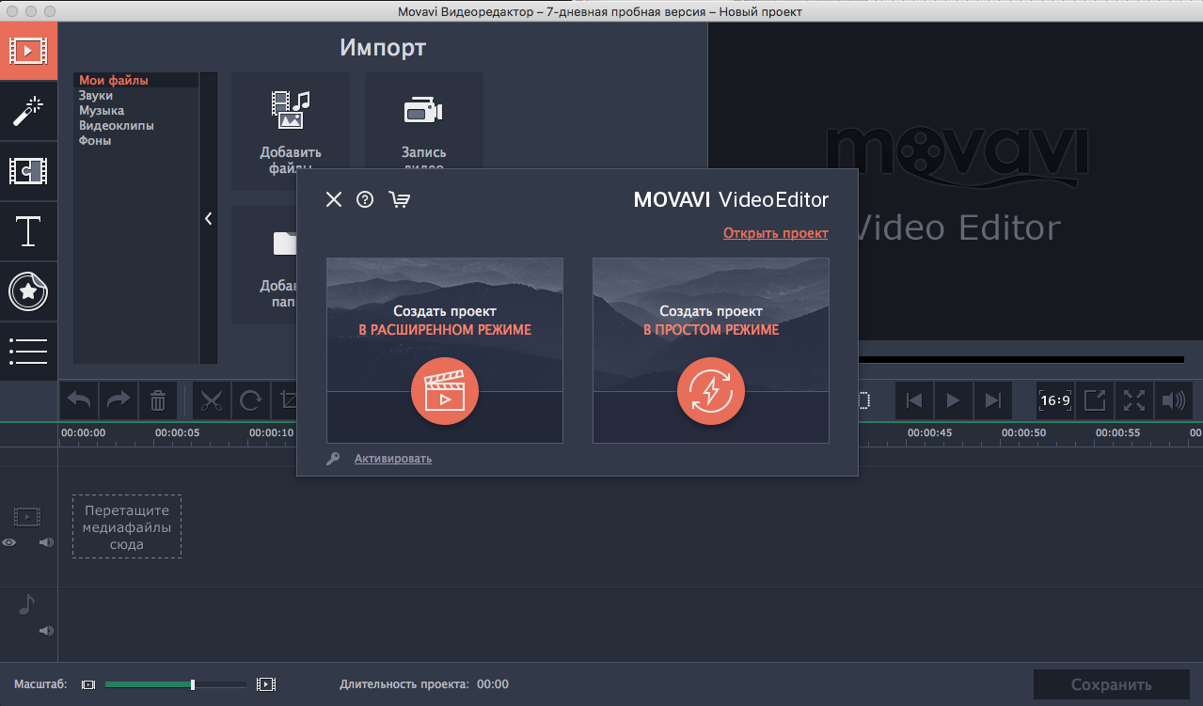Mute the audio track speaker
This screenshot has width=1203, height=706.
tap(46, 631)
